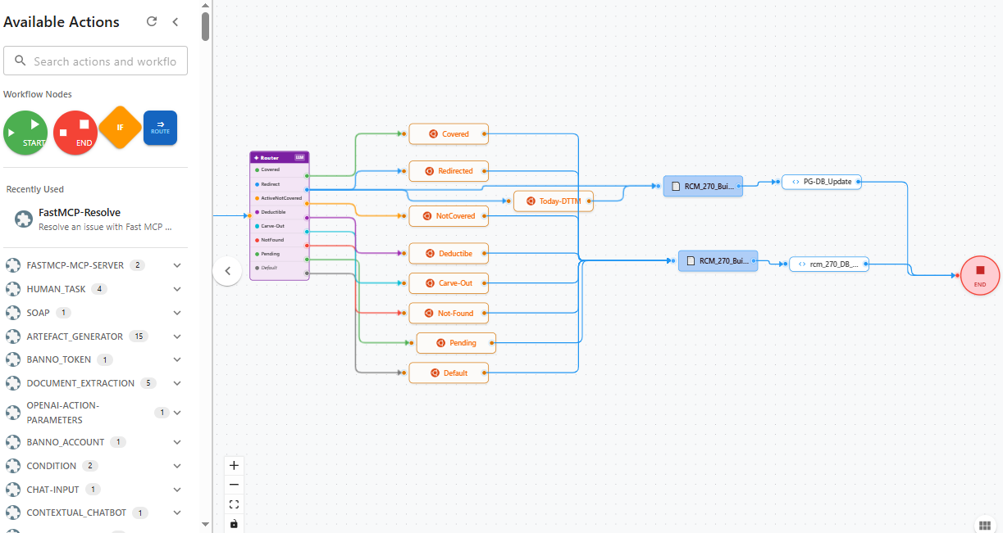Open the FastMCP-Resolve recently used action

[95, 219]
